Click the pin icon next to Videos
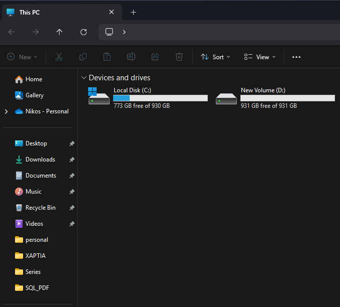Viewport: 340px width, 307px height. [72, 224]
